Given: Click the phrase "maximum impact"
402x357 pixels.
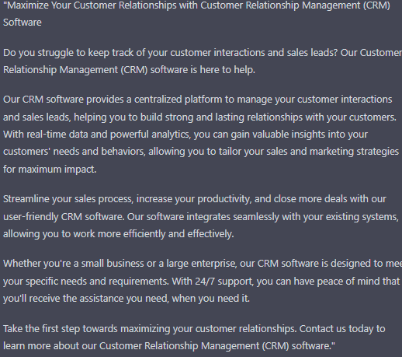Looking at the screenshot, I should (x=57, y=170).
